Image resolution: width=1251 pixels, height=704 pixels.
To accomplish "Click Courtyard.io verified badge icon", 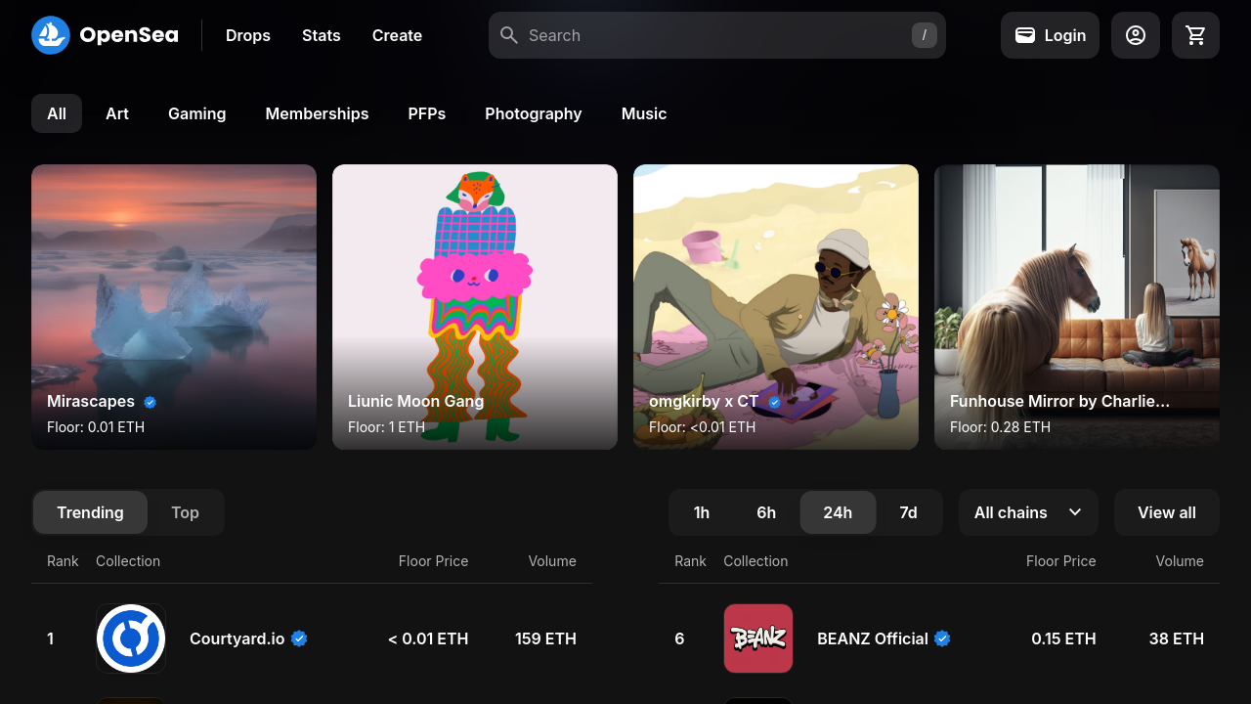I will pos(300,638).
